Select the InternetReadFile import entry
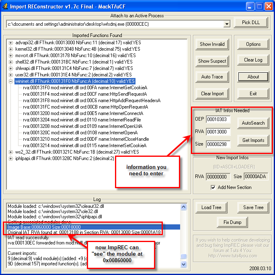The width and height of the screenshot is (275, 275). pos(82,120)
